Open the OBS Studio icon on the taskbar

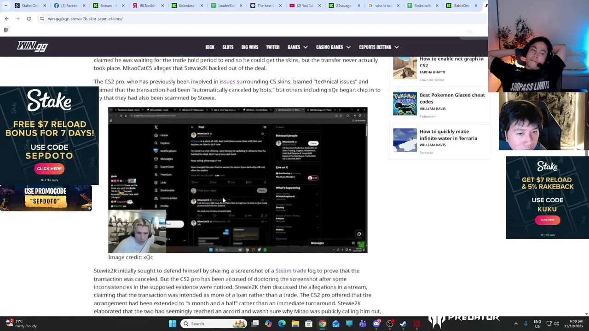tap(390, 324)
